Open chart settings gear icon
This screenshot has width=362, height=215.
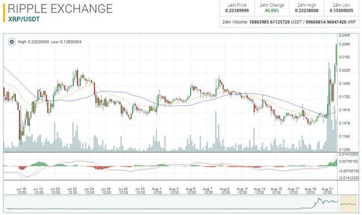click(11, 42)
